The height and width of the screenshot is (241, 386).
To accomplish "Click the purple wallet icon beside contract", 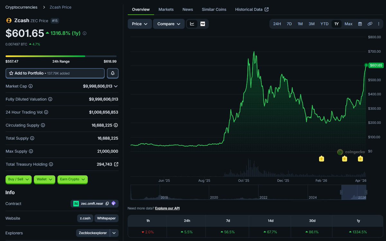I will point(114,203).
